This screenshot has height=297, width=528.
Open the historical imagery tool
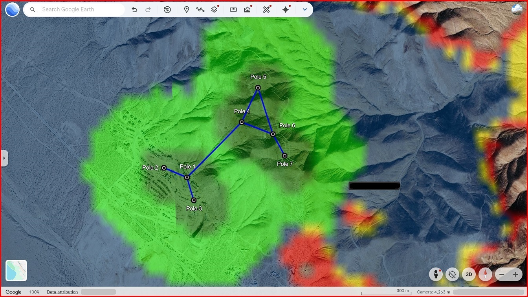click(x=167, y=9)
